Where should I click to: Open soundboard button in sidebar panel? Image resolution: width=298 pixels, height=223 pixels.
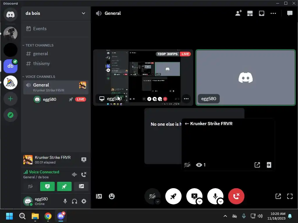pyautogui.click(x=81, y=186)
